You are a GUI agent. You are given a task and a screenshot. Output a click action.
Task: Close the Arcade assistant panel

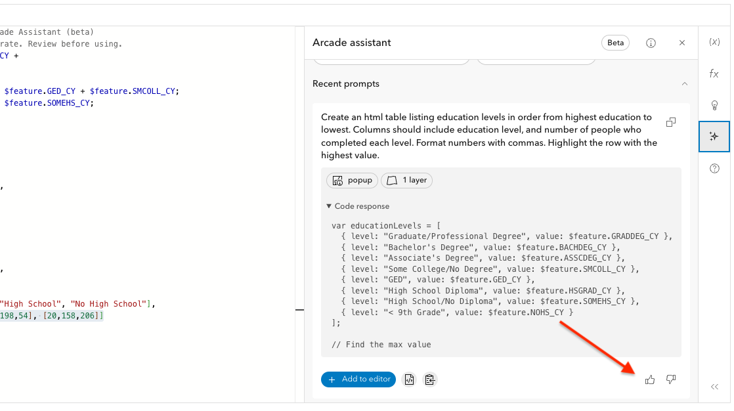coord(682,43)
